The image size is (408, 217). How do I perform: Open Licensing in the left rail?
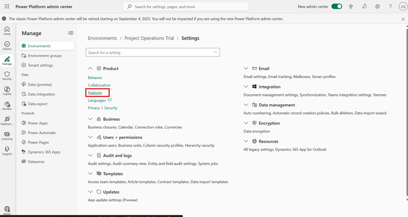7,136
